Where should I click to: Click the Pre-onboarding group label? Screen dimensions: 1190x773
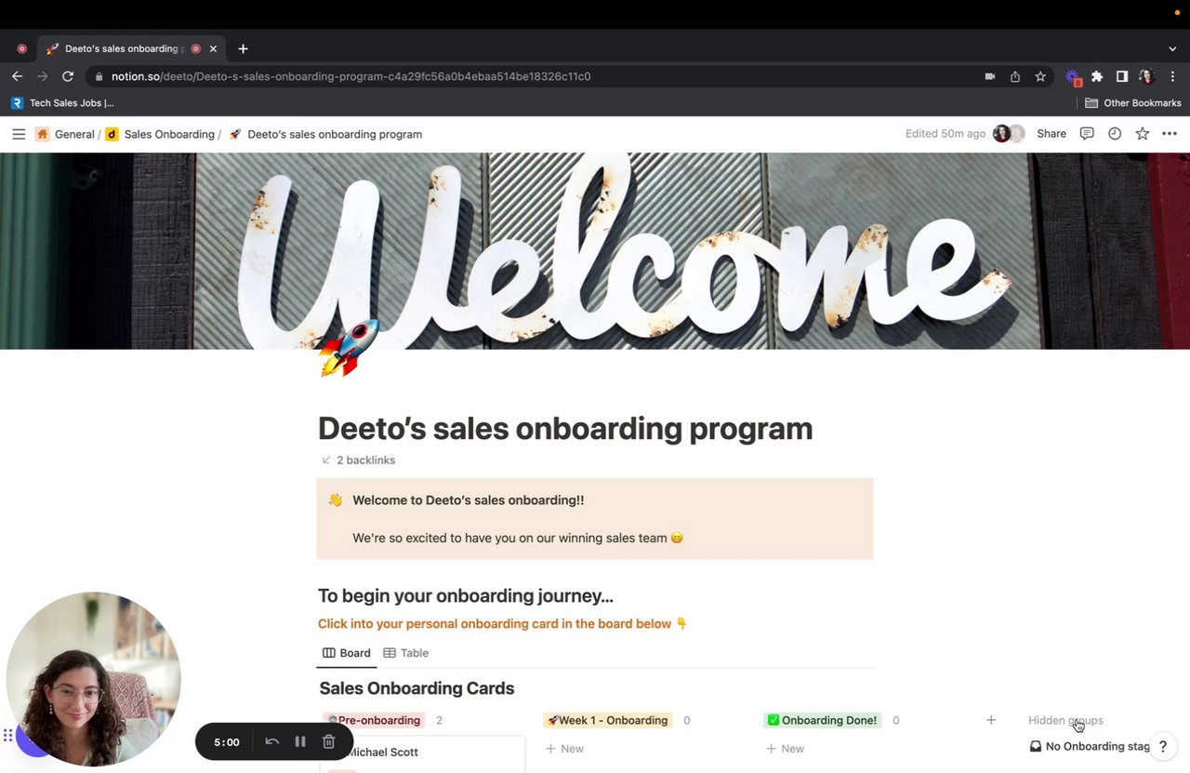click(374, 720)
